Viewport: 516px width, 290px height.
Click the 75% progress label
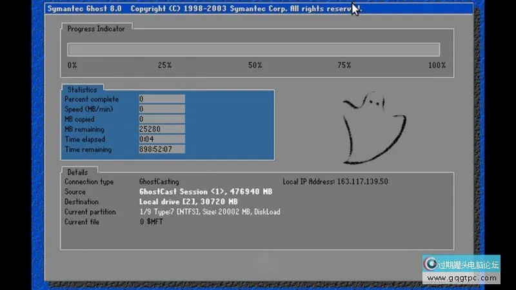pyautogui.click(x=344, y=65)
